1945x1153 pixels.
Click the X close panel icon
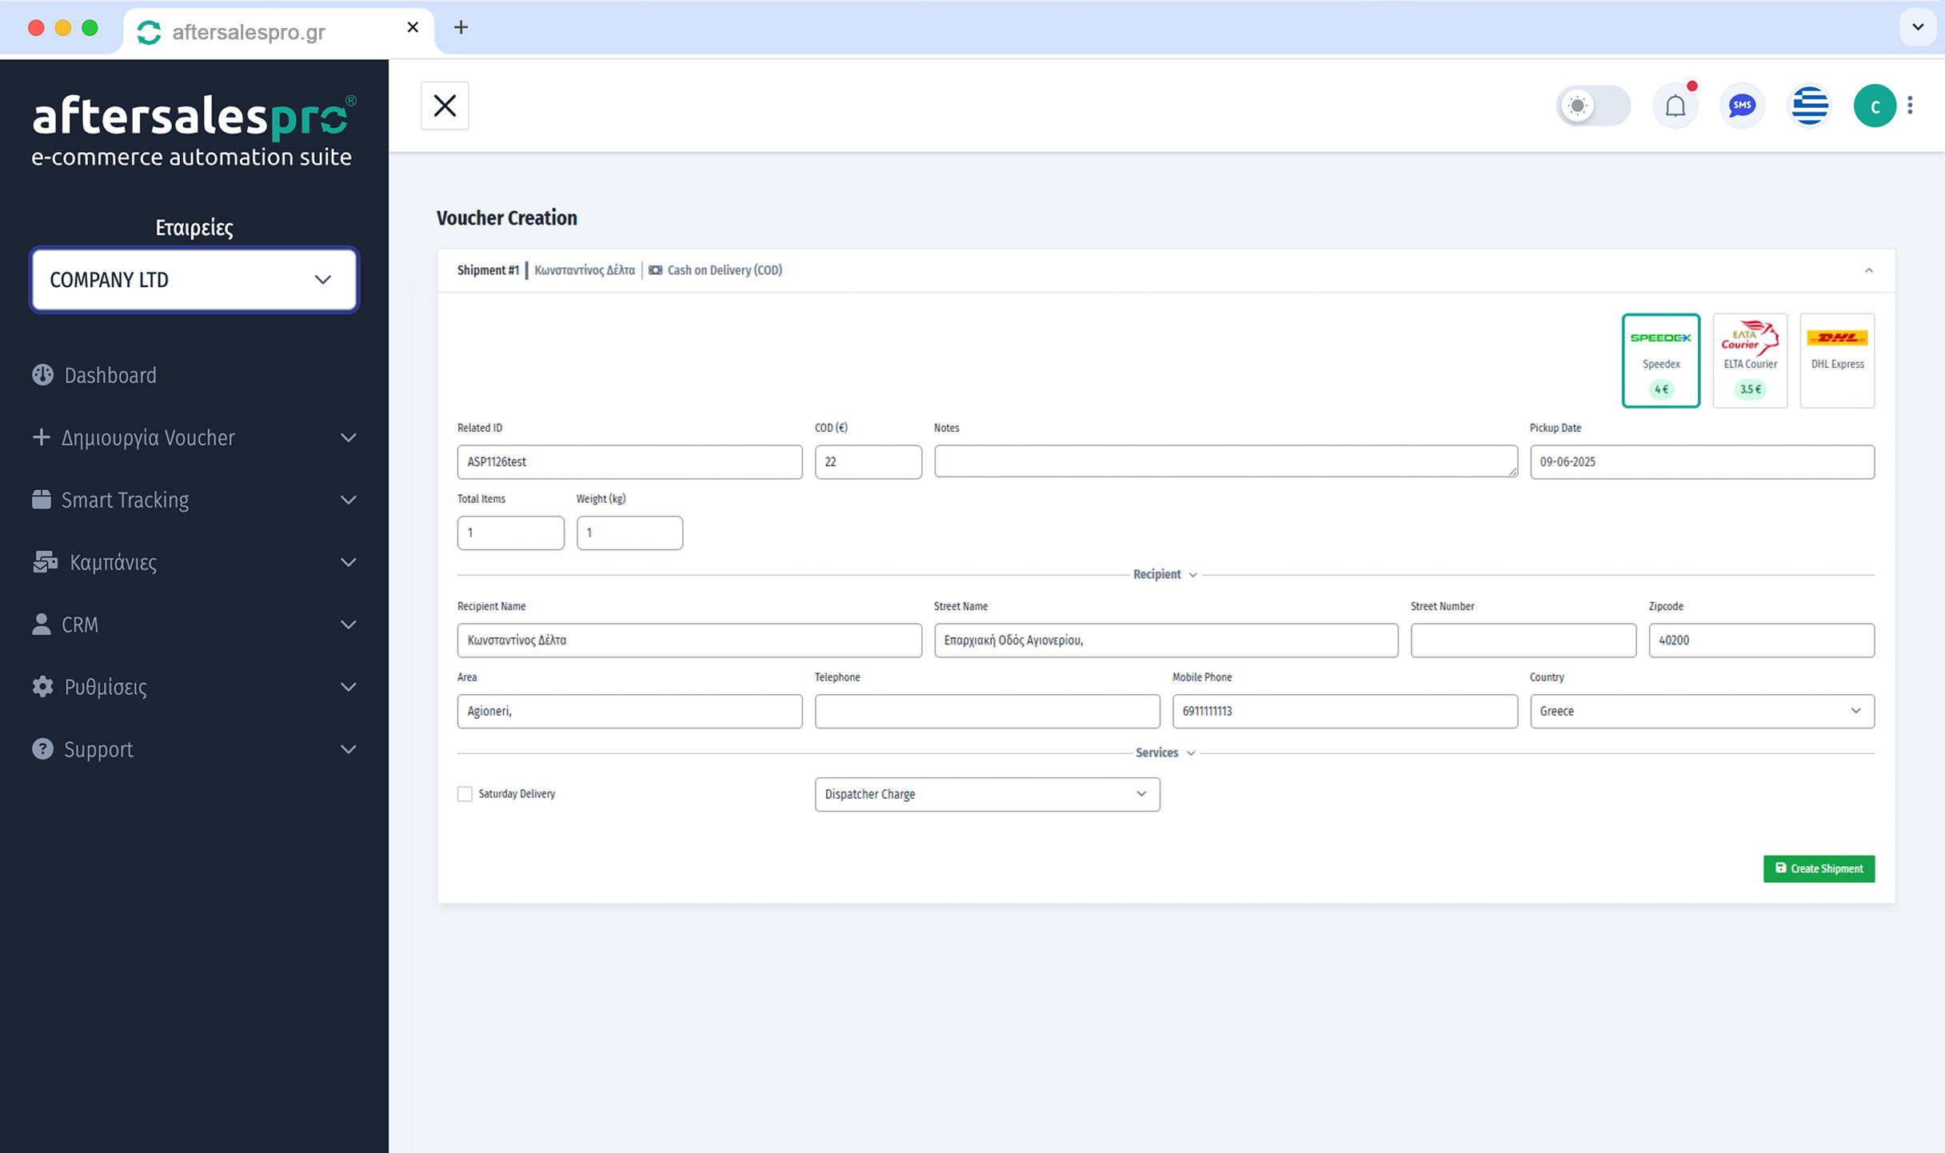tap(445, 106)
